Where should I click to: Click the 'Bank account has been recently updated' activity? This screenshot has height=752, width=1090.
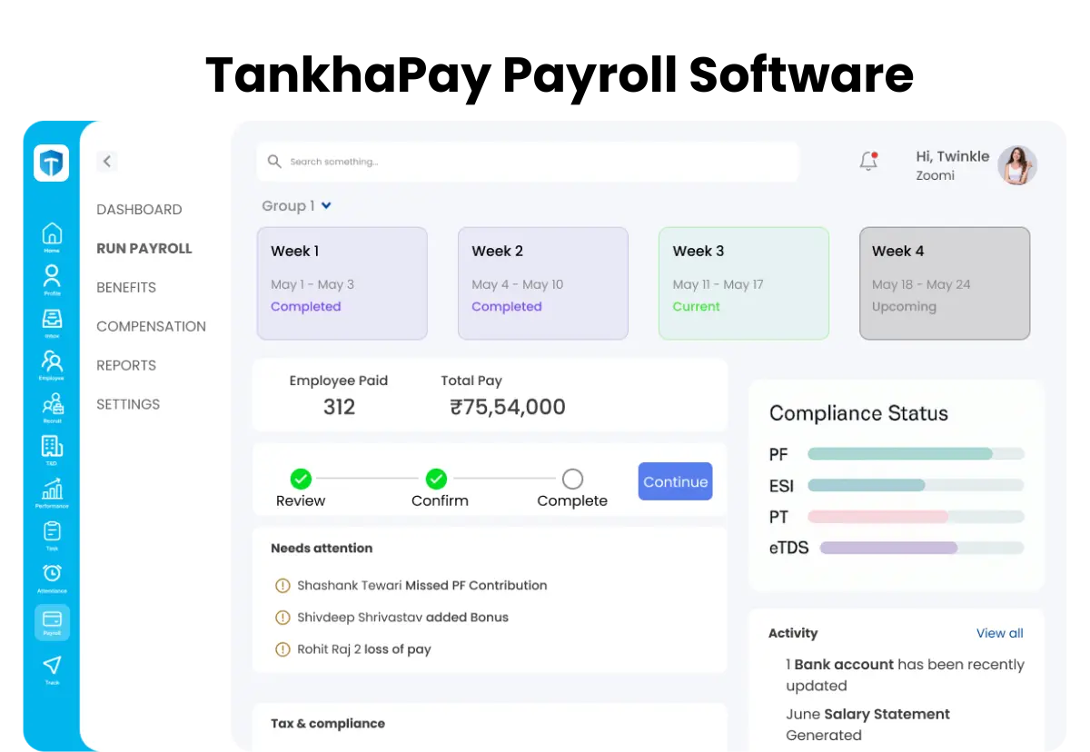pyautogui.click(x=905, y=676)
